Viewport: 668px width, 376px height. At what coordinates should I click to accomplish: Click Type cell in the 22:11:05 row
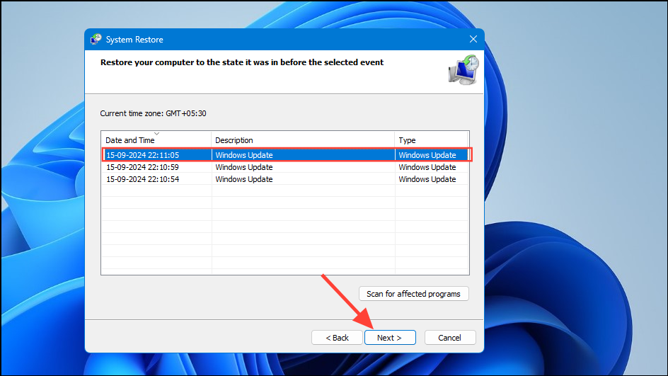(431, 155)
